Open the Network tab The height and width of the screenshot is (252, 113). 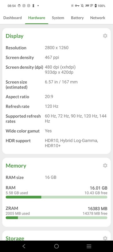pos(98,18)
